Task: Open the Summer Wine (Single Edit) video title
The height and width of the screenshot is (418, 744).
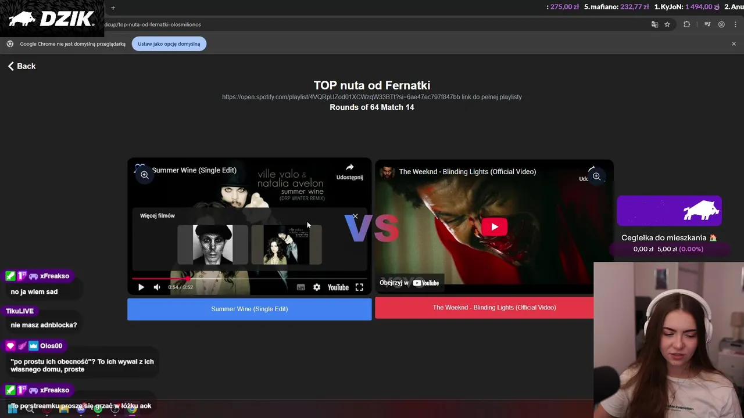Action: (x=194, y=170)
